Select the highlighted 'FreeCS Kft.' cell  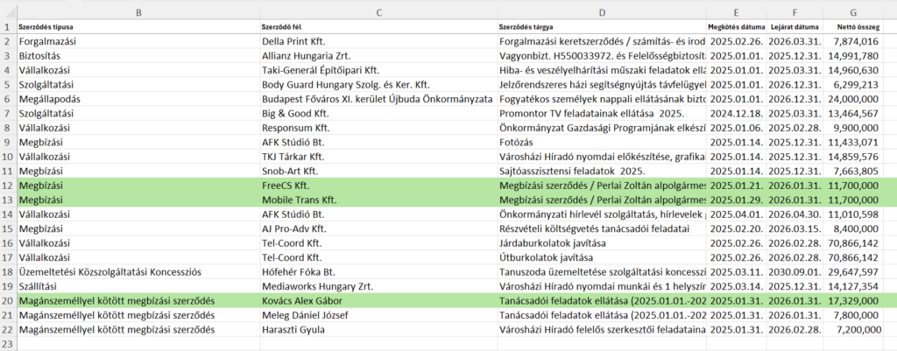[x=378, y=186]
